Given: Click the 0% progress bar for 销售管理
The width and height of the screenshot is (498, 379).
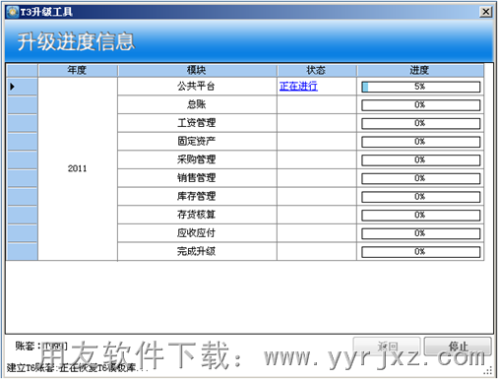Looking at the screenshot, I should point(420,179).
